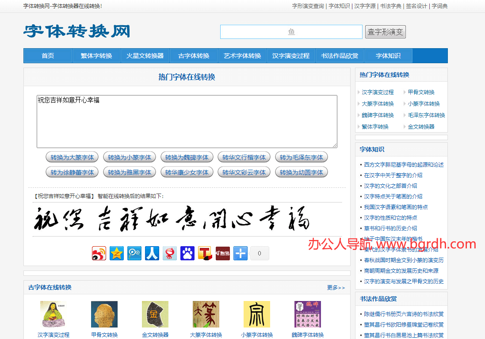Image resolution: width=485 pixels, height=339 pixels.
Task: Share via the Renren icon
Action: pos(152,253)
